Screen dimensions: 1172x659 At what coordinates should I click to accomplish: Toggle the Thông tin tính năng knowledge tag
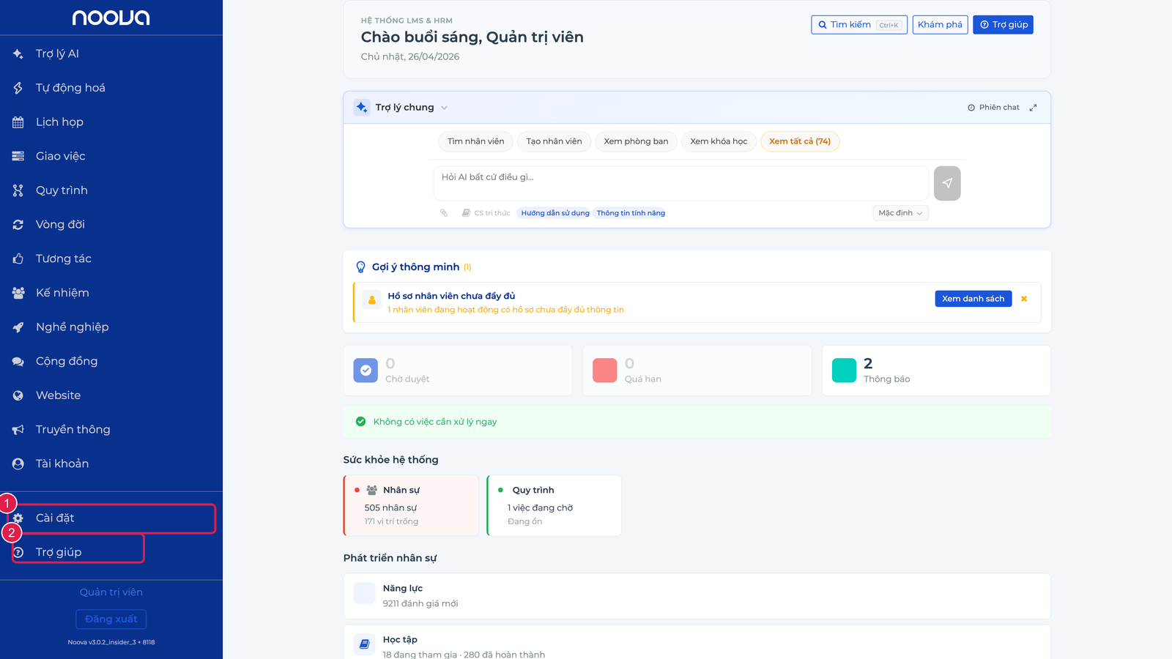(631, 213)
